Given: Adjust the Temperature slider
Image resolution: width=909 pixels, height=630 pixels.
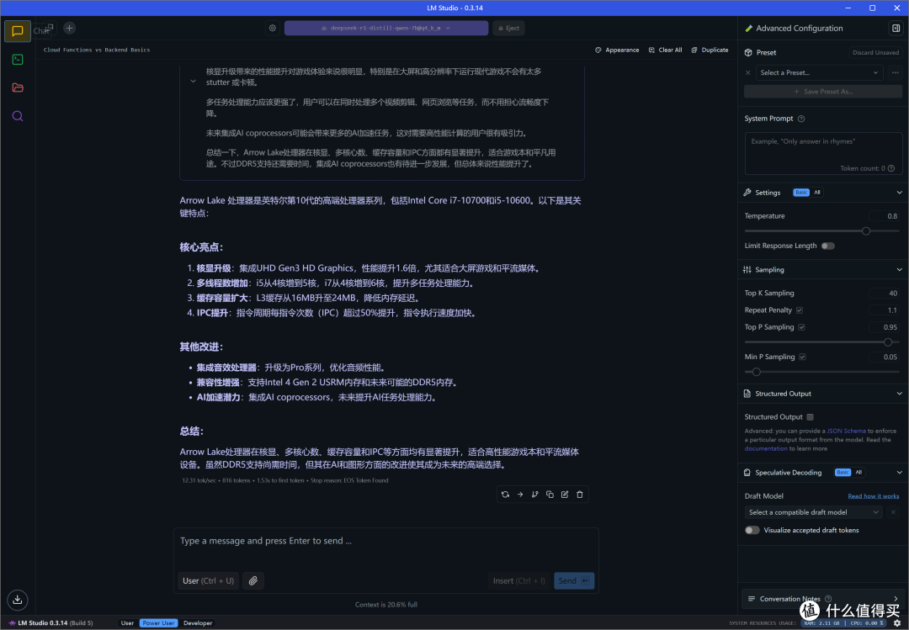Looking at the screenshot, I should coord(822,230).
